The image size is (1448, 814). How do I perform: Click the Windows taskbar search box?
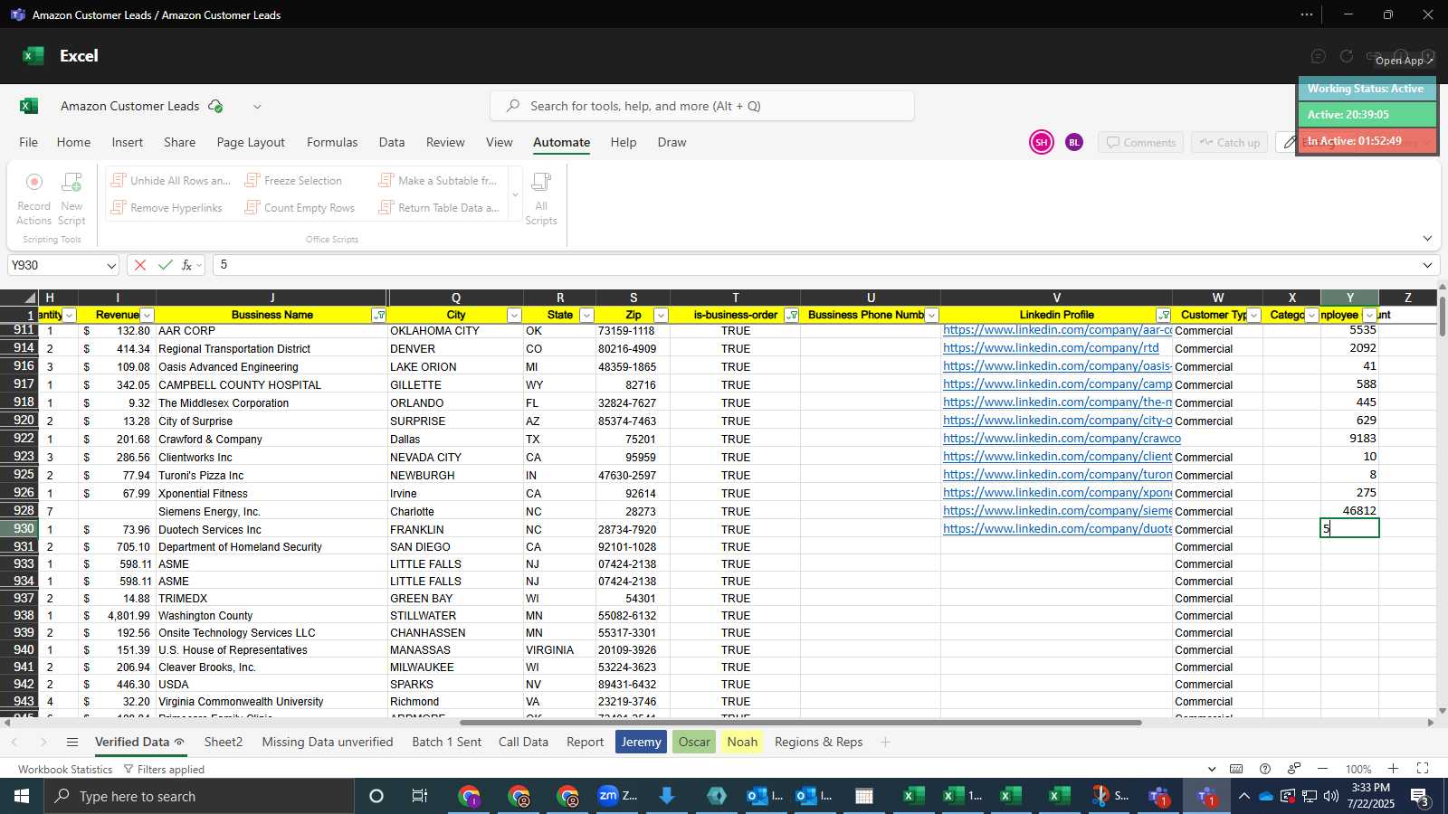pyautogui.click(x=199, y=796)
